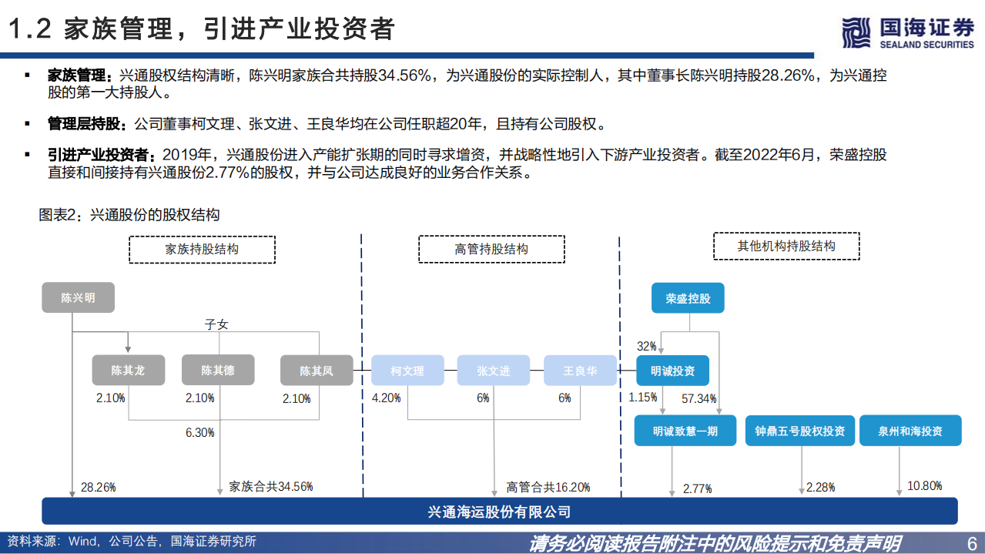Viewport: 985px width, 554px height.
Task: Click the 1.15% value
Action: [642, 398]
